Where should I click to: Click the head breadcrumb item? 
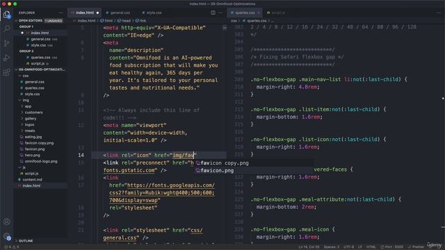pyautogui.click(x=124, y=21)
